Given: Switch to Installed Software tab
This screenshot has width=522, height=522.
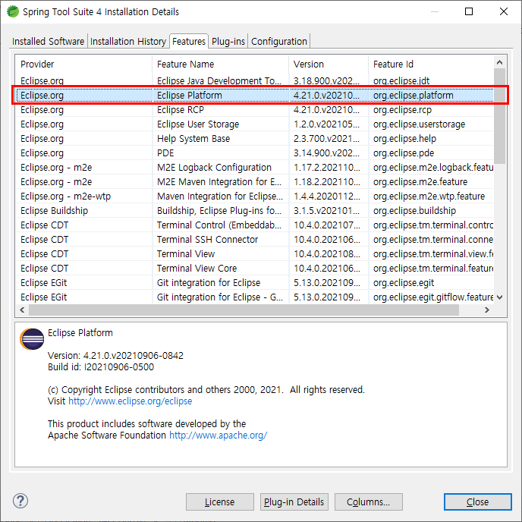Looking at the screenshot, I should [49, 41].
